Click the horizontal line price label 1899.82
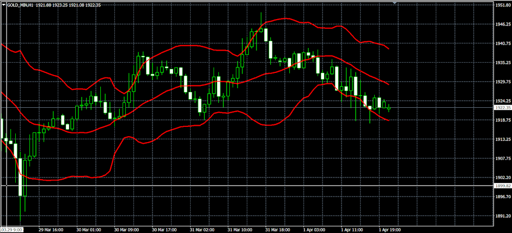This screenshot has height=233, width=512. (503, 186)
